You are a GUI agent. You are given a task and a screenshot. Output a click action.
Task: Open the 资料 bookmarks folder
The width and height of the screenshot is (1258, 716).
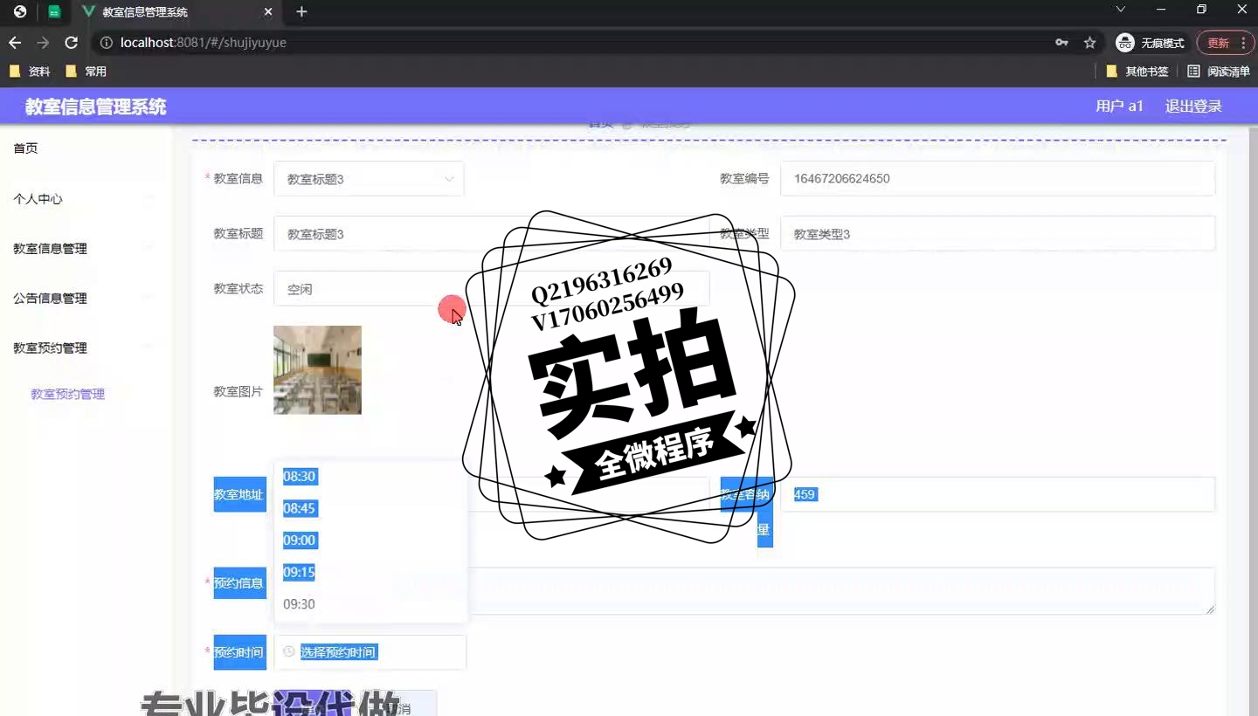tap(30, 72)
